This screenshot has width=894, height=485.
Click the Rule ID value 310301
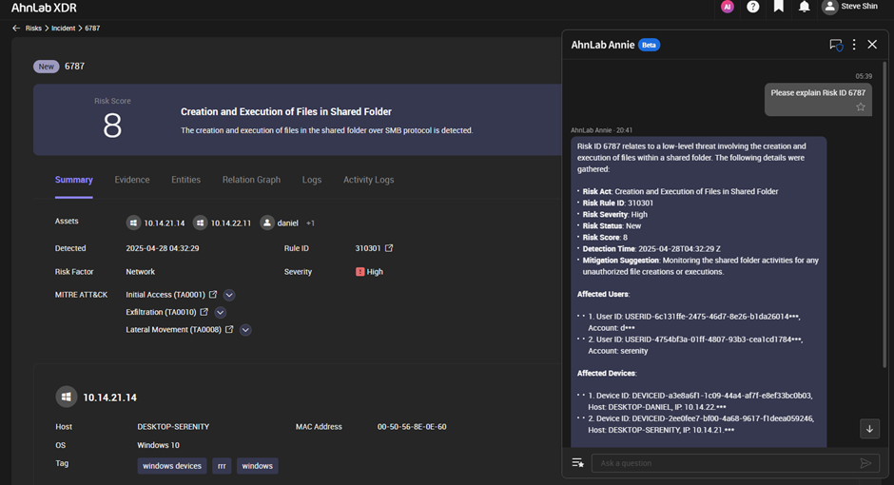coord(368,248)
